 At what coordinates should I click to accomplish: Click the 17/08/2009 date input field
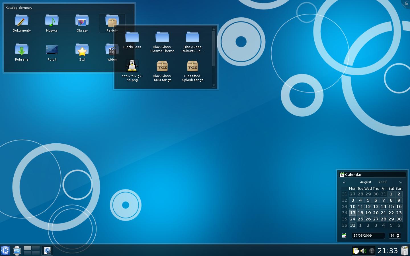pos(368,236)
